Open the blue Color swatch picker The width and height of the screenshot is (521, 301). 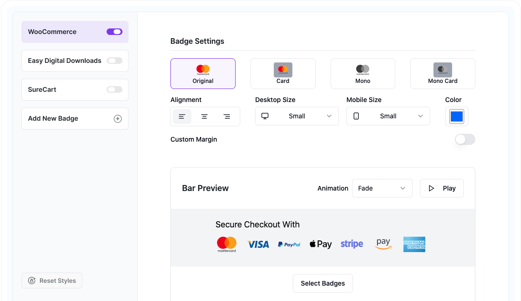456,116
